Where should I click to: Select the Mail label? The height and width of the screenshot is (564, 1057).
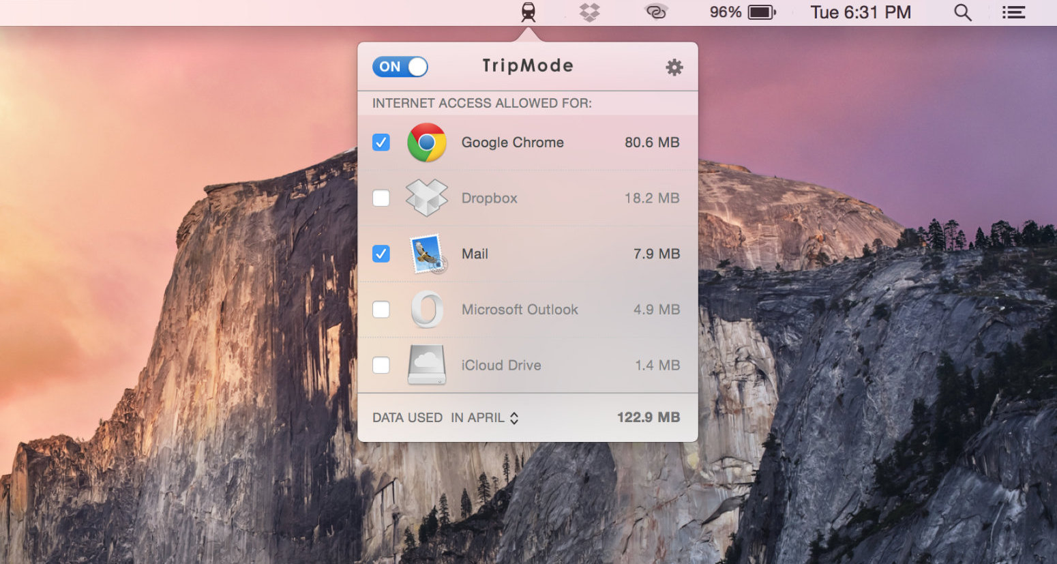(475, 254)
